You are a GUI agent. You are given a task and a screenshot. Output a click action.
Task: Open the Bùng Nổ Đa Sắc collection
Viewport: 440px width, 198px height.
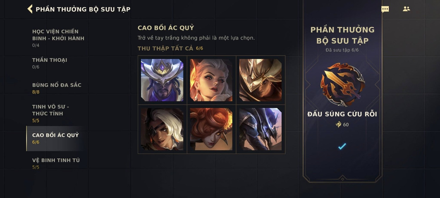point(57,88)
